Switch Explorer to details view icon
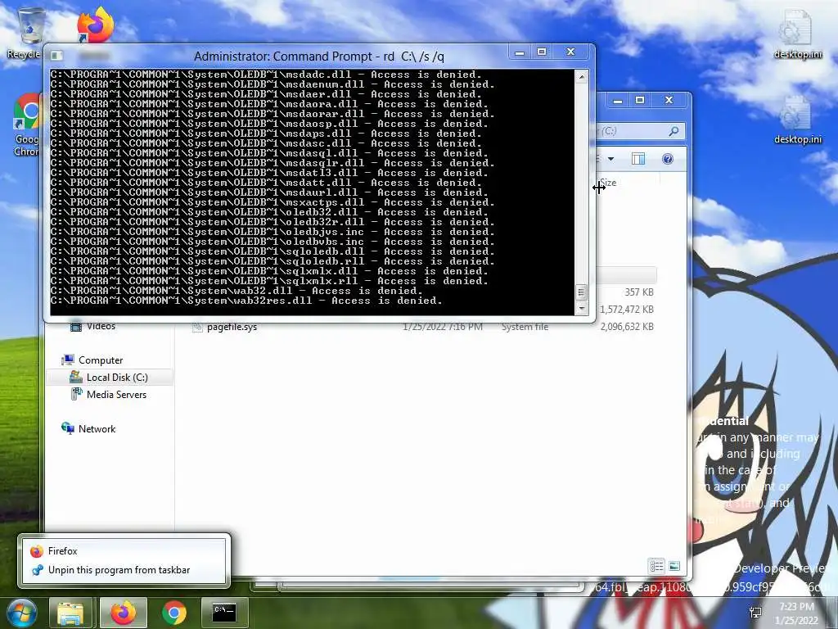 pos(656,566)
